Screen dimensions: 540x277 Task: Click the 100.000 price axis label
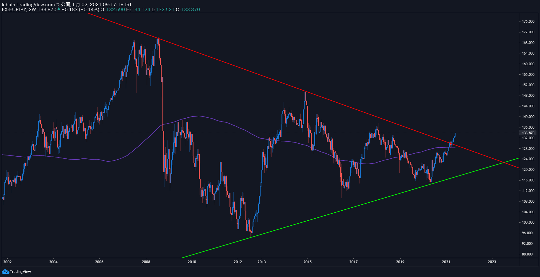pyautogui.click(x=528, y=222)
